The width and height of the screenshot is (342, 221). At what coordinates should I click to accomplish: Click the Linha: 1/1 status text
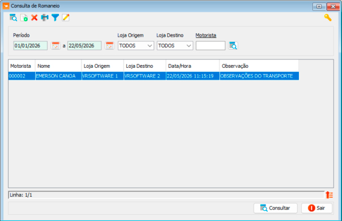(x=21, y=195)
